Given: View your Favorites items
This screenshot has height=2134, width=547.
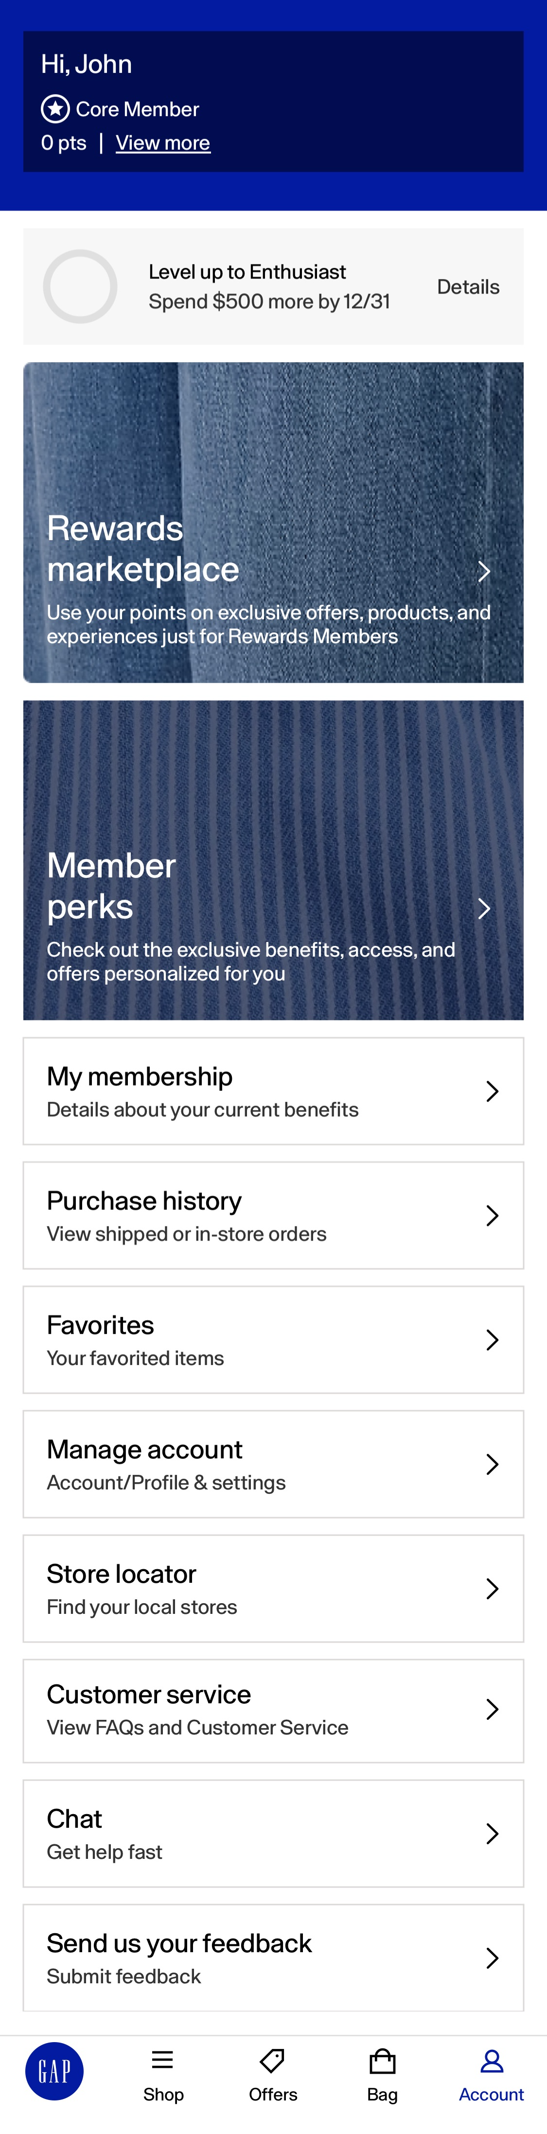Looking at the screenshot, I should click(x=273, y=1340).
